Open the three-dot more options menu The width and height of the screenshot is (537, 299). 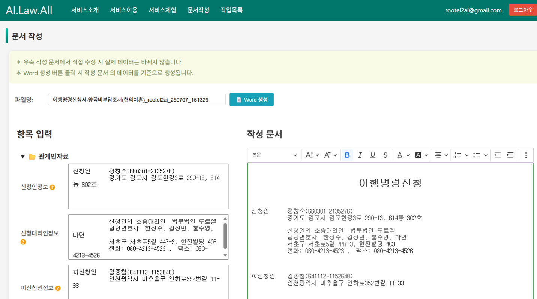(x=526, y=155)
